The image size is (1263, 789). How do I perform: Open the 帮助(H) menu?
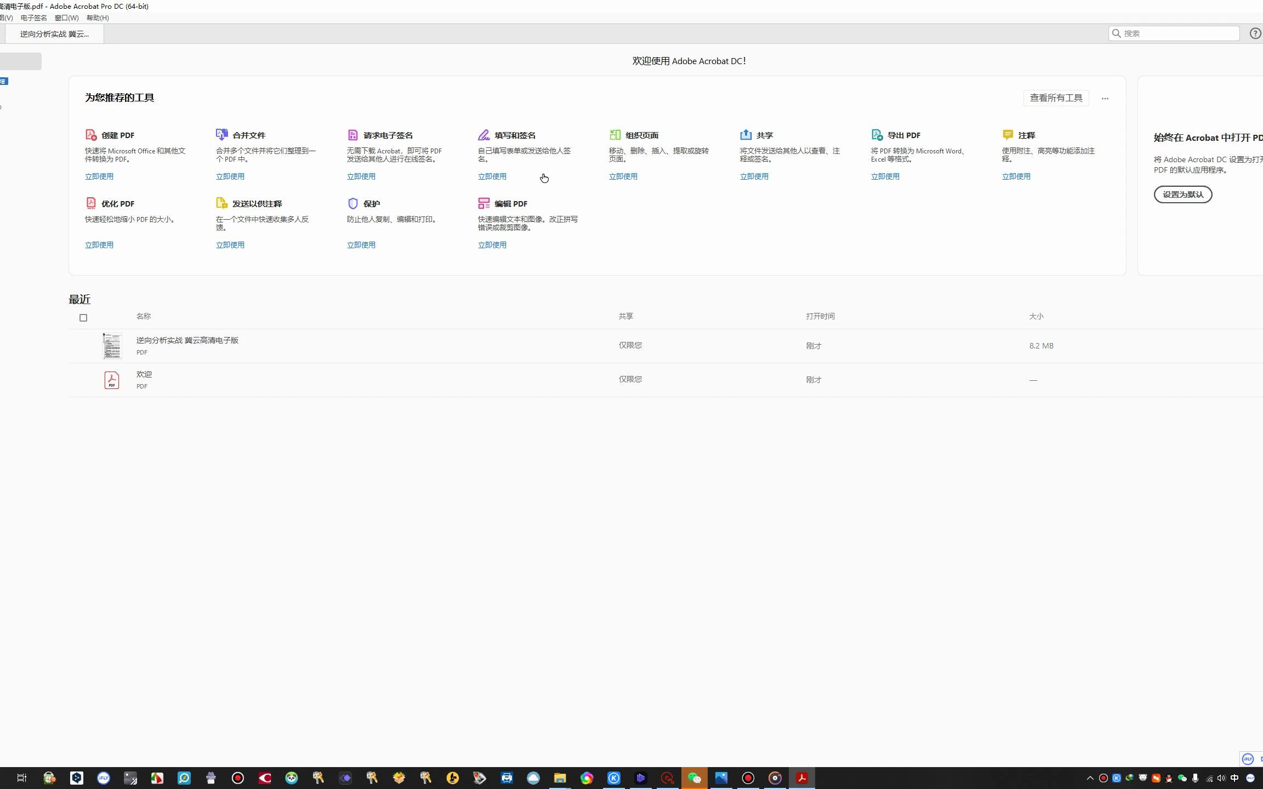(98, 18)
